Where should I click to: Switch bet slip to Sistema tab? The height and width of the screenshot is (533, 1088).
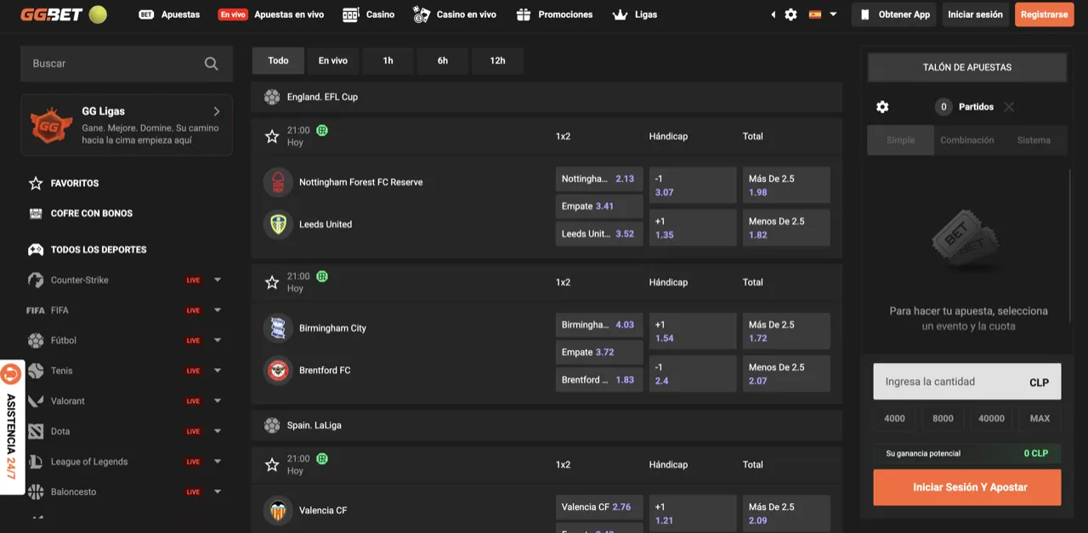point(1034,140)
